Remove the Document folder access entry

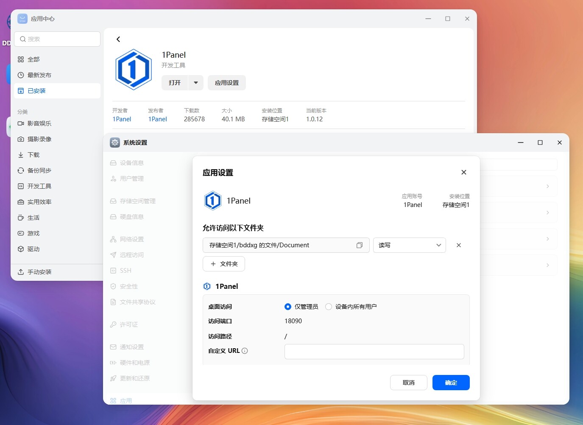(458, 245)
